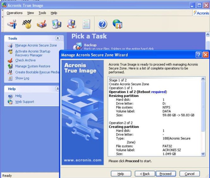Click the icon beside Check Archive
The width and height of the screenshot is (210, 178).
(x=10, y=61)
